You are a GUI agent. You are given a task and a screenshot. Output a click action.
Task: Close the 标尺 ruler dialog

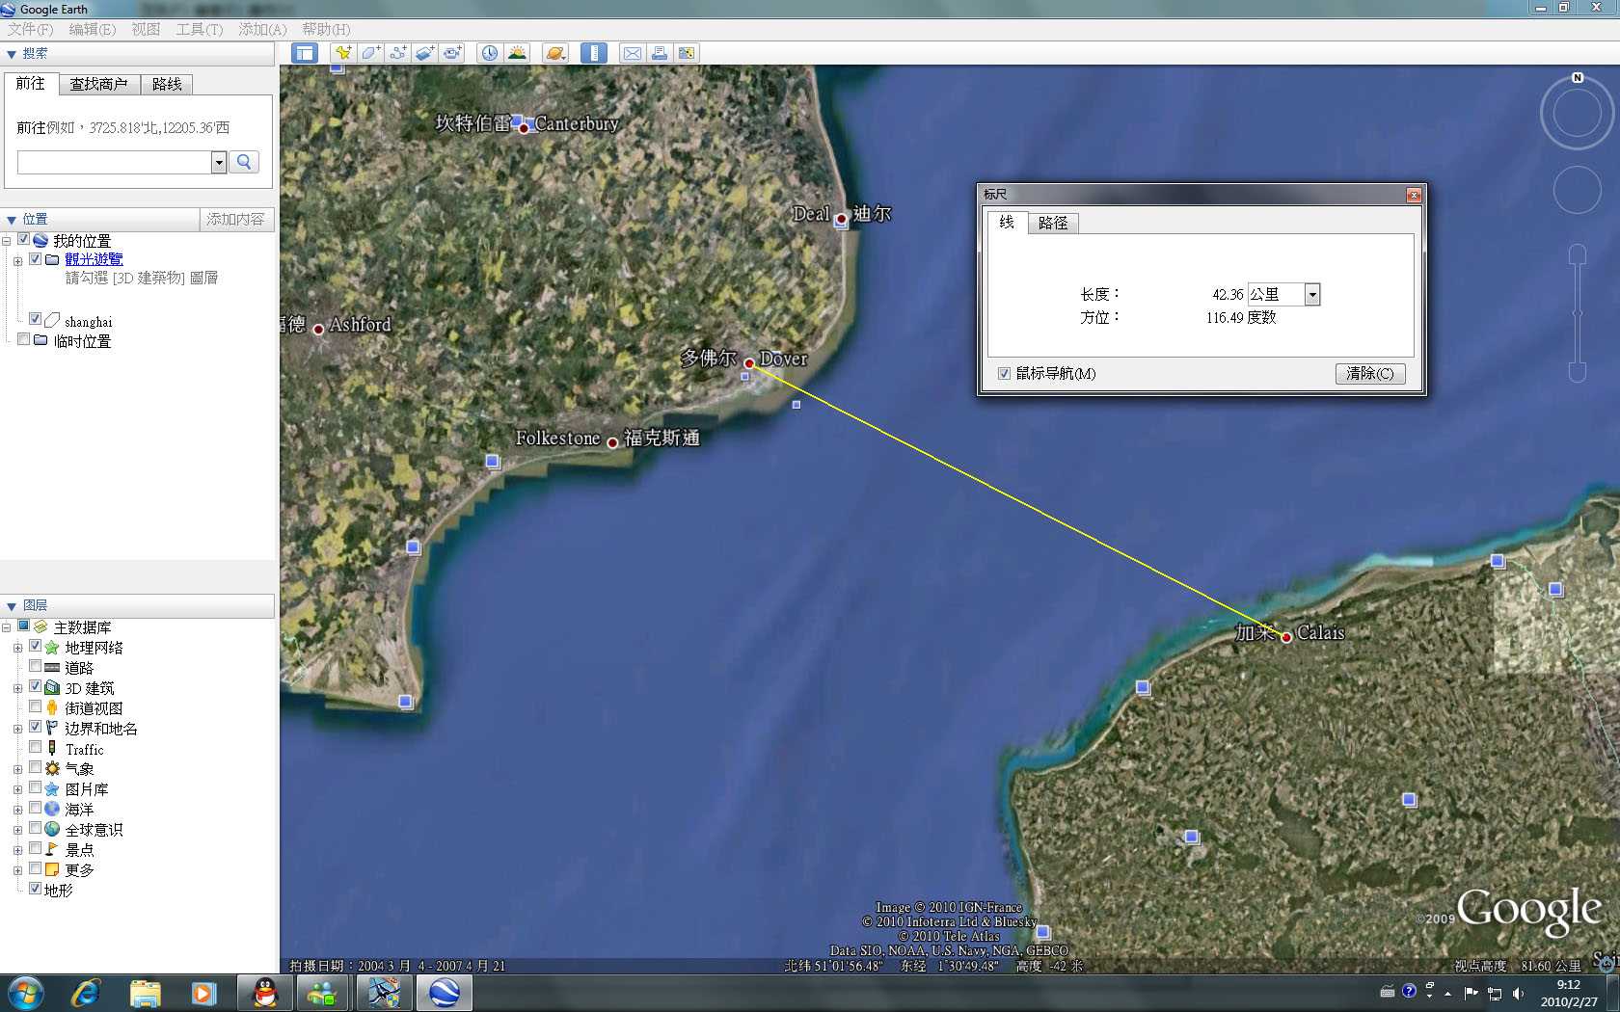(1414, 195)
